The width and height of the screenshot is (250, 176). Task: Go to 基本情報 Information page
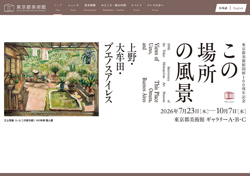pyautogui.click(x=90, y=7)
